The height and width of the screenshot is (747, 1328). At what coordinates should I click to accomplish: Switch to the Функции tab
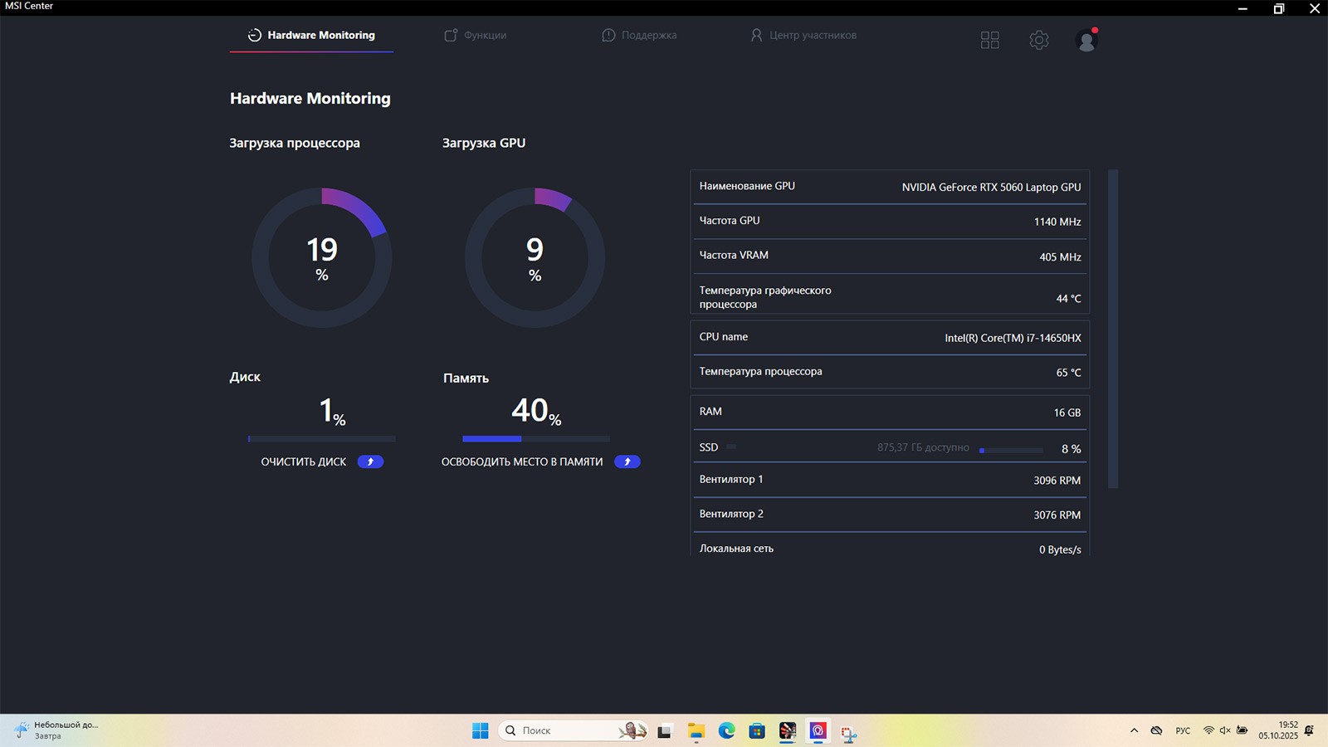point(476,36)
